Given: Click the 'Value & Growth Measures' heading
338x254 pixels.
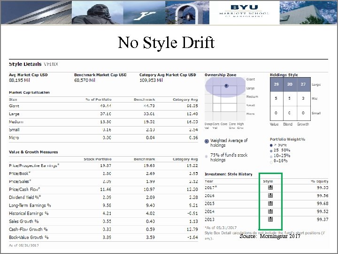Looking at the screenshot, I should [x=33, y=152].
